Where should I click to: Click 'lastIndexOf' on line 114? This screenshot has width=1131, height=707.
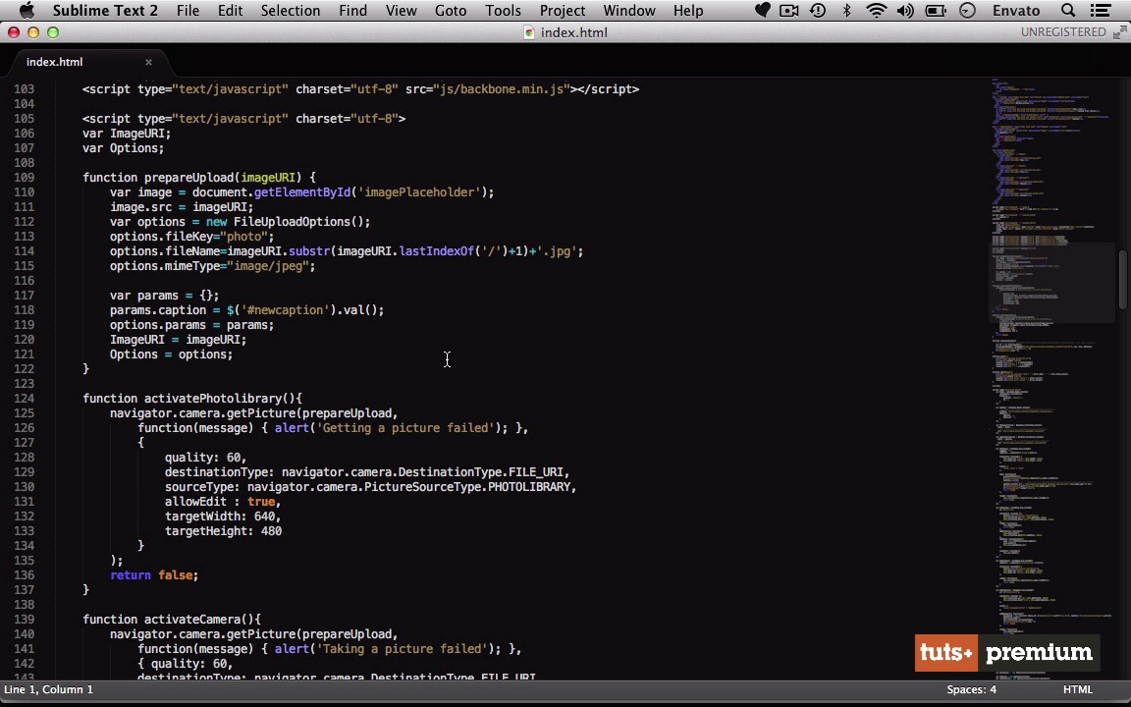point(436,251)
